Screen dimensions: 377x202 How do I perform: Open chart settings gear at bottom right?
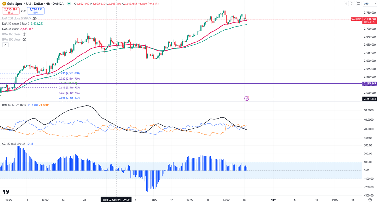point(370,199)
